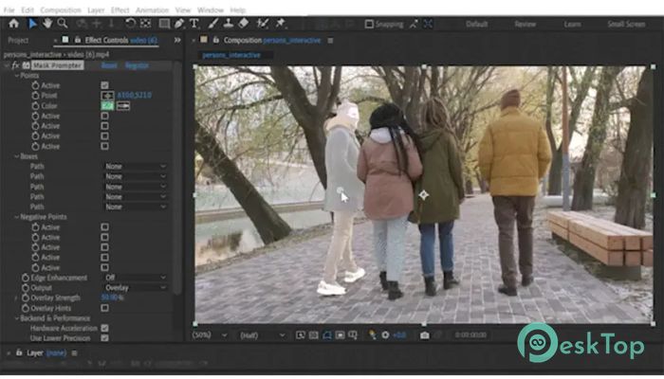This screenshot has height=379, width=664.
Task: Open the File menu
Action: [x=9, y=9]
